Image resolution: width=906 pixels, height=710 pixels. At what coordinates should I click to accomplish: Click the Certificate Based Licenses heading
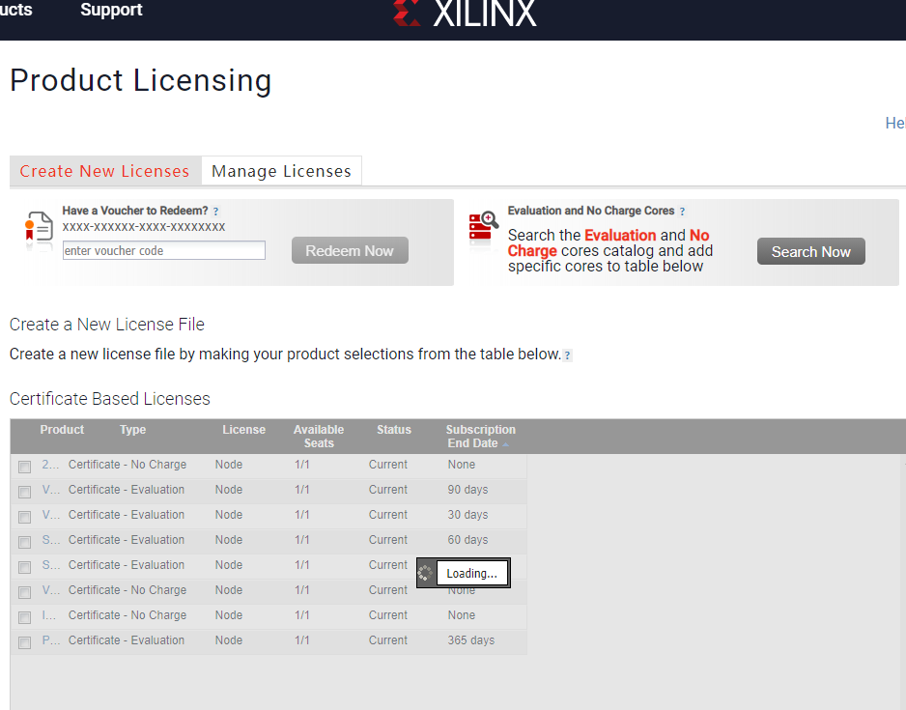(x=110, y=399)
